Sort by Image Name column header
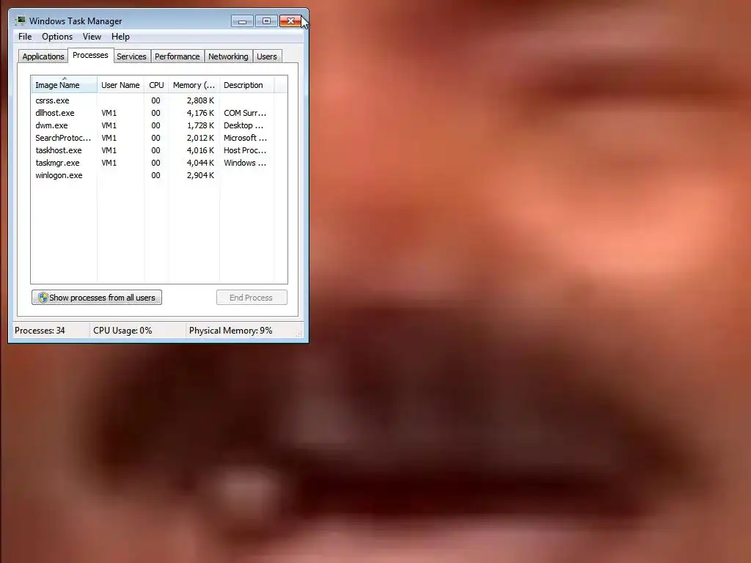751x563 pixels. (65, 85)
